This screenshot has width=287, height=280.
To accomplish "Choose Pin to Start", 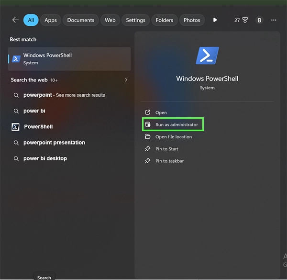I will point(167,149).
